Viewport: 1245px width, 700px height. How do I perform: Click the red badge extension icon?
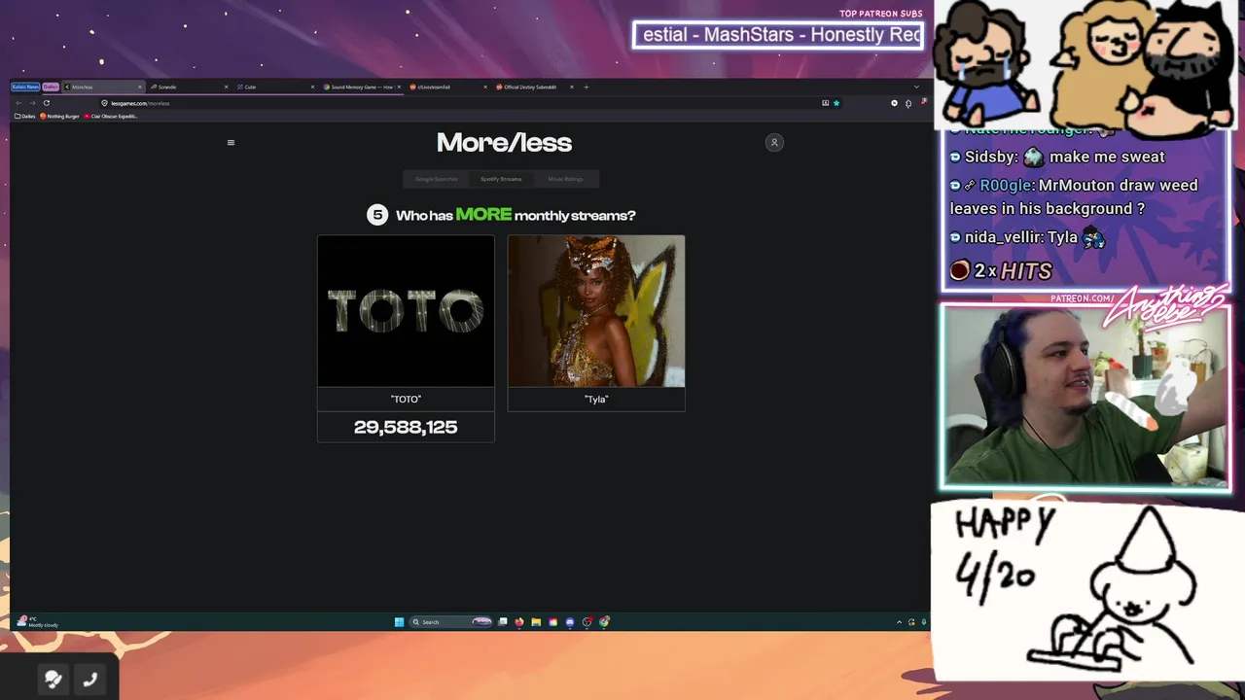(923, 102)
